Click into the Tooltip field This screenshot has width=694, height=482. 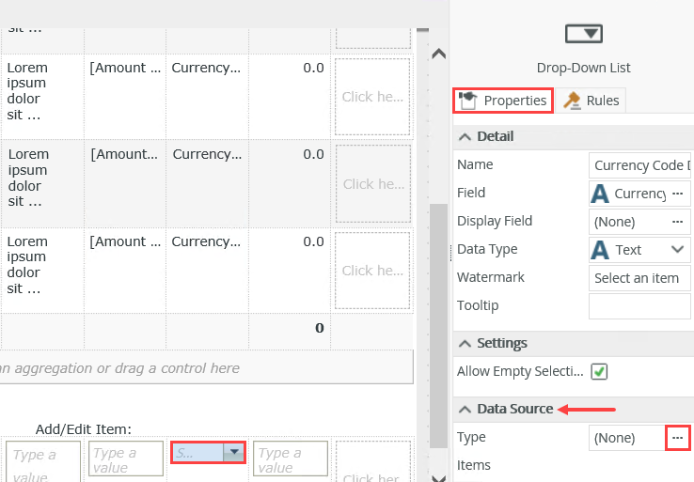coord(639,306)
